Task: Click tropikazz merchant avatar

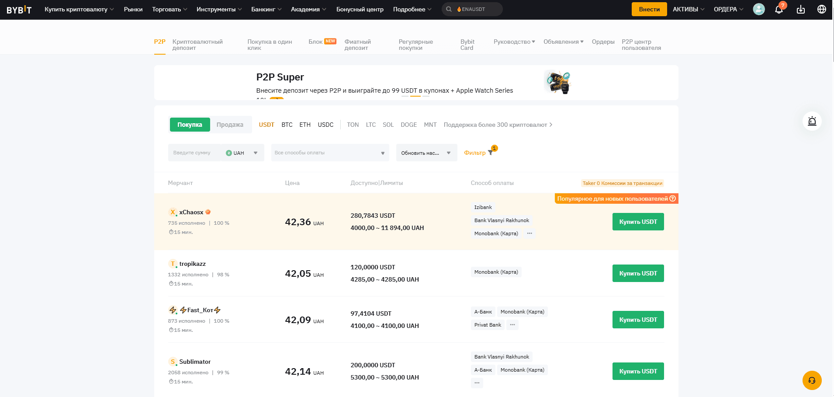Action: (173, 264)
